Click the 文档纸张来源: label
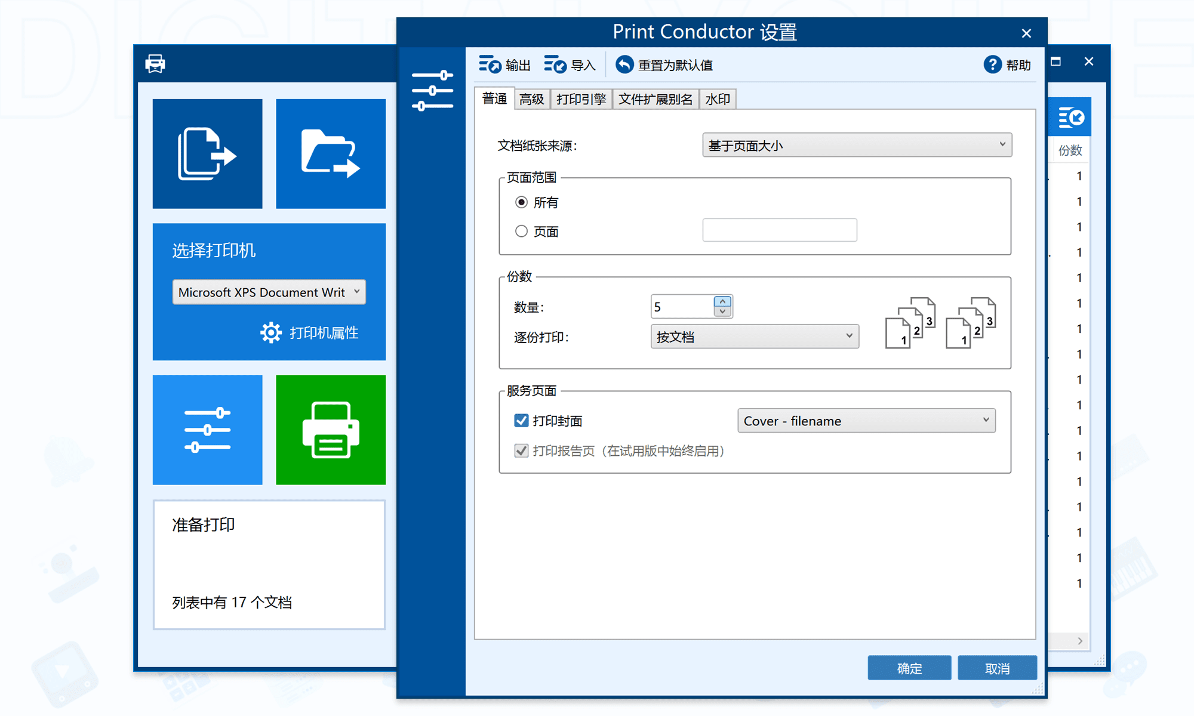Image resolution: width=1194 pixels, height=716 pixels. pyautogui.click(x=537, y=146)
